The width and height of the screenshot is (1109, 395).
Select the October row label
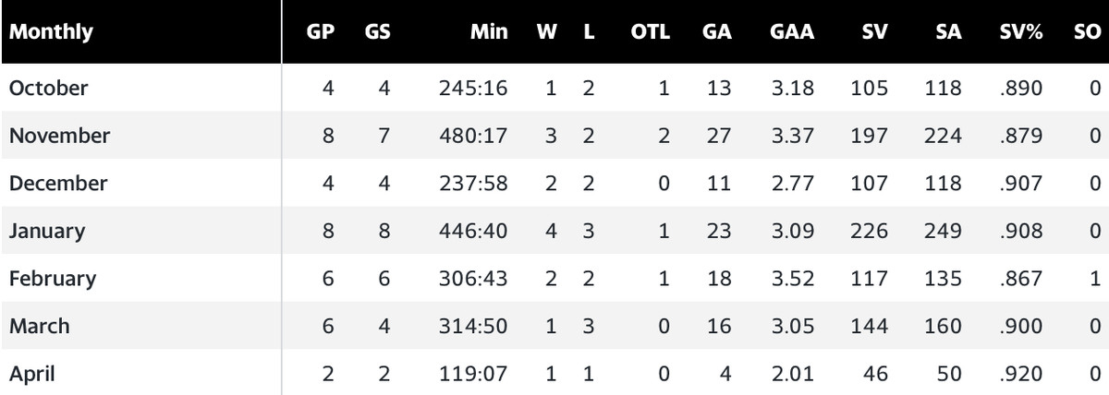click(48, 89)
